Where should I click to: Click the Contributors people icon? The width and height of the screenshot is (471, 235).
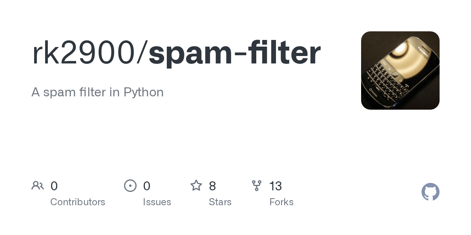(x=38, y=186)
